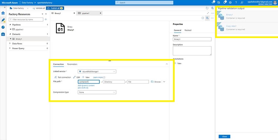
Task: Collapse Factory Resources panel double-chevron icon
Action: (x=46, y=14)
